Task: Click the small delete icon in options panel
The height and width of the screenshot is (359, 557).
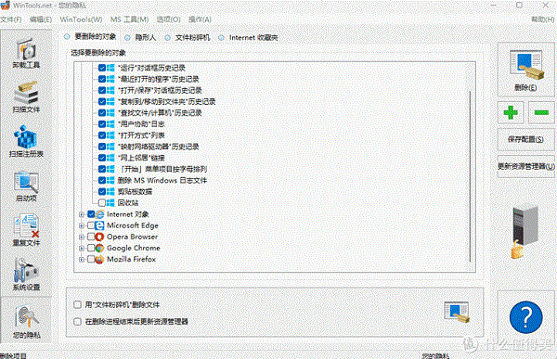Action: [457, 312]
